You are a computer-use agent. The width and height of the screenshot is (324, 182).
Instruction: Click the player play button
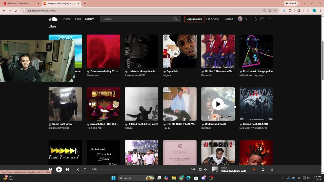pos(59,169)
